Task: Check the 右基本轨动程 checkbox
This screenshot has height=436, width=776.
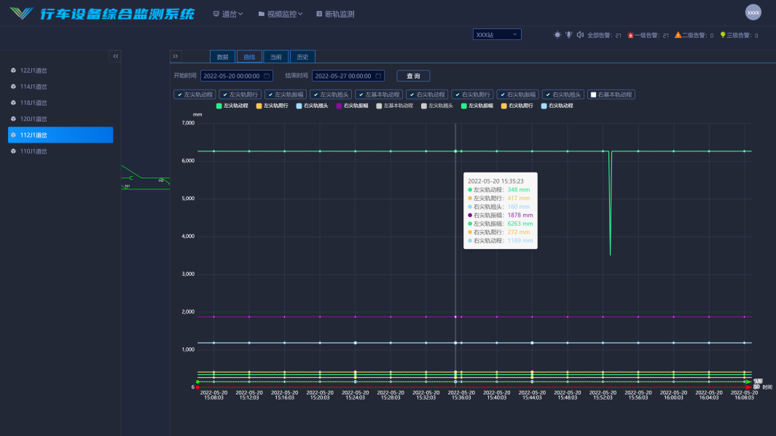Action: click(x=593, y=95)
